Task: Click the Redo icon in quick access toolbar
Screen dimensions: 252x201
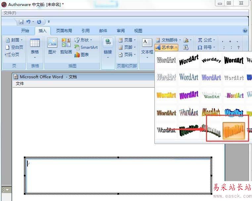Action: (39, 22)
